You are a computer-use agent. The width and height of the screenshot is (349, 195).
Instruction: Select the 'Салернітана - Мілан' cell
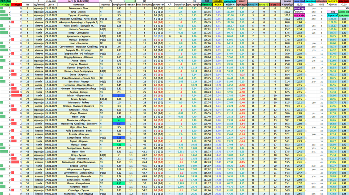[79, 138]
